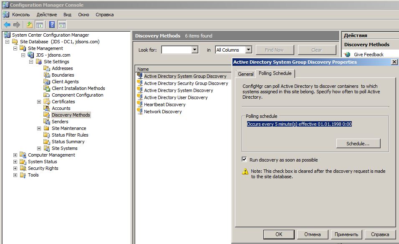Click the System Center Configuration Manager root icon
This screenshot has width=399, height=244.
coord(7,35)
